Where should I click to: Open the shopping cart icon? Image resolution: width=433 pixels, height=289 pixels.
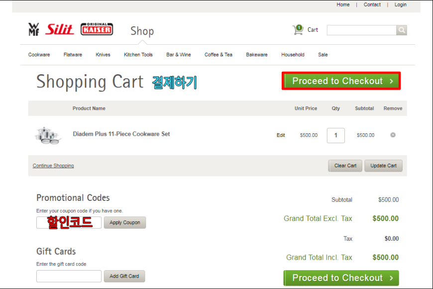298,30
